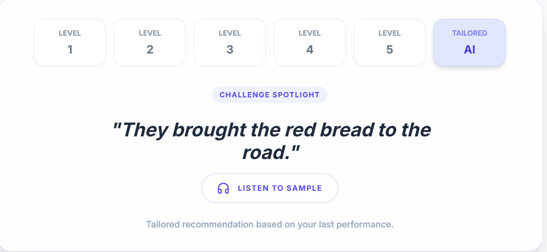Select the Tailored AI card

[x=469, y=42]
